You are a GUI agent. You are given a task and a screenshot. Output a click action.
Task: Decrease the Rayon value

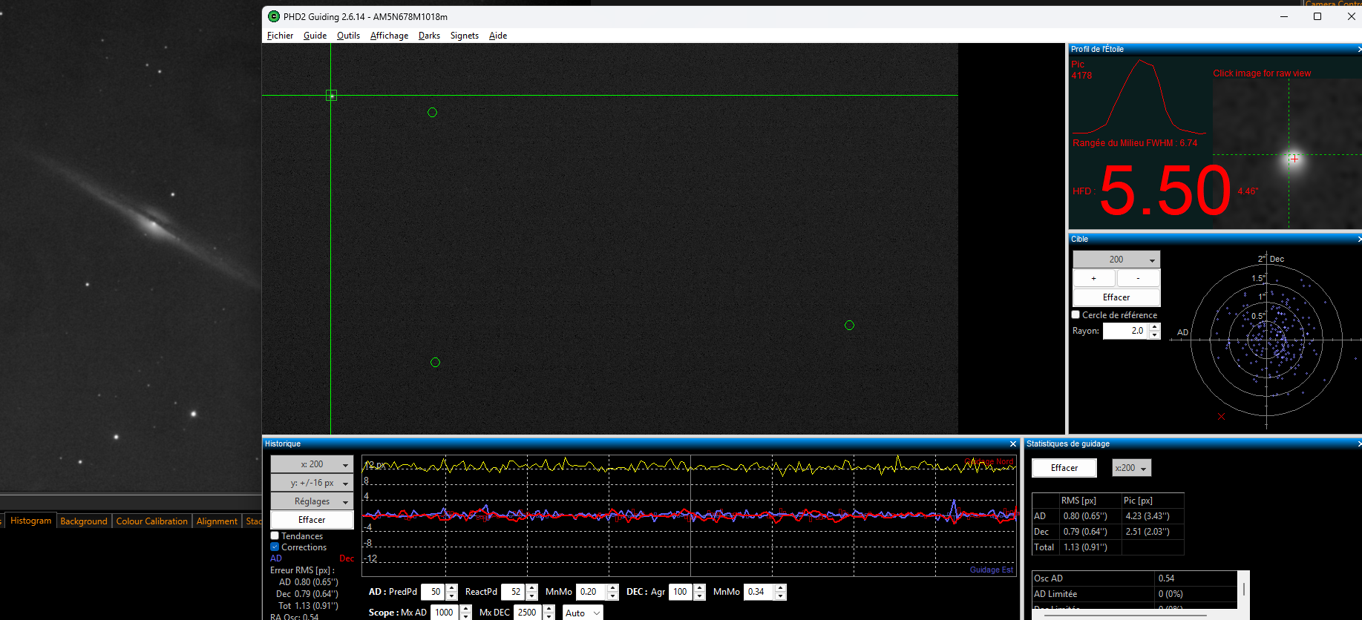1154,335
